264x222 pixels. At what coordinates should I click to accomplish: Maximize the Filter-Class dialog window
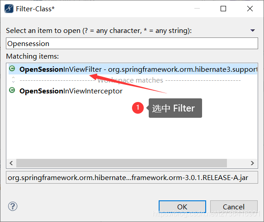tap(223, 9)
